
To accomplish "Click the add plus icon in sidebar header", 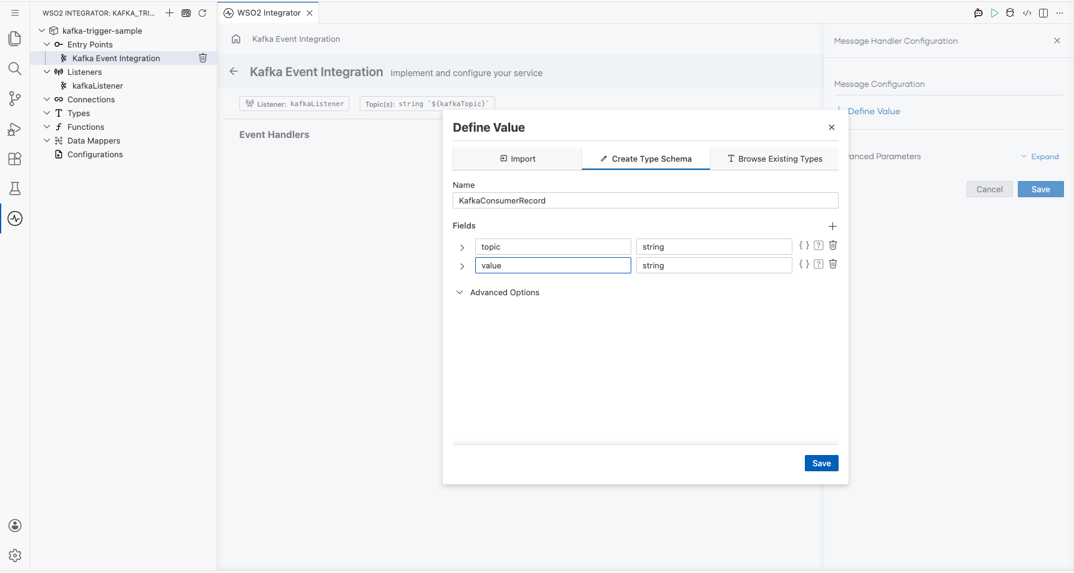I will [x=169, y=12].
